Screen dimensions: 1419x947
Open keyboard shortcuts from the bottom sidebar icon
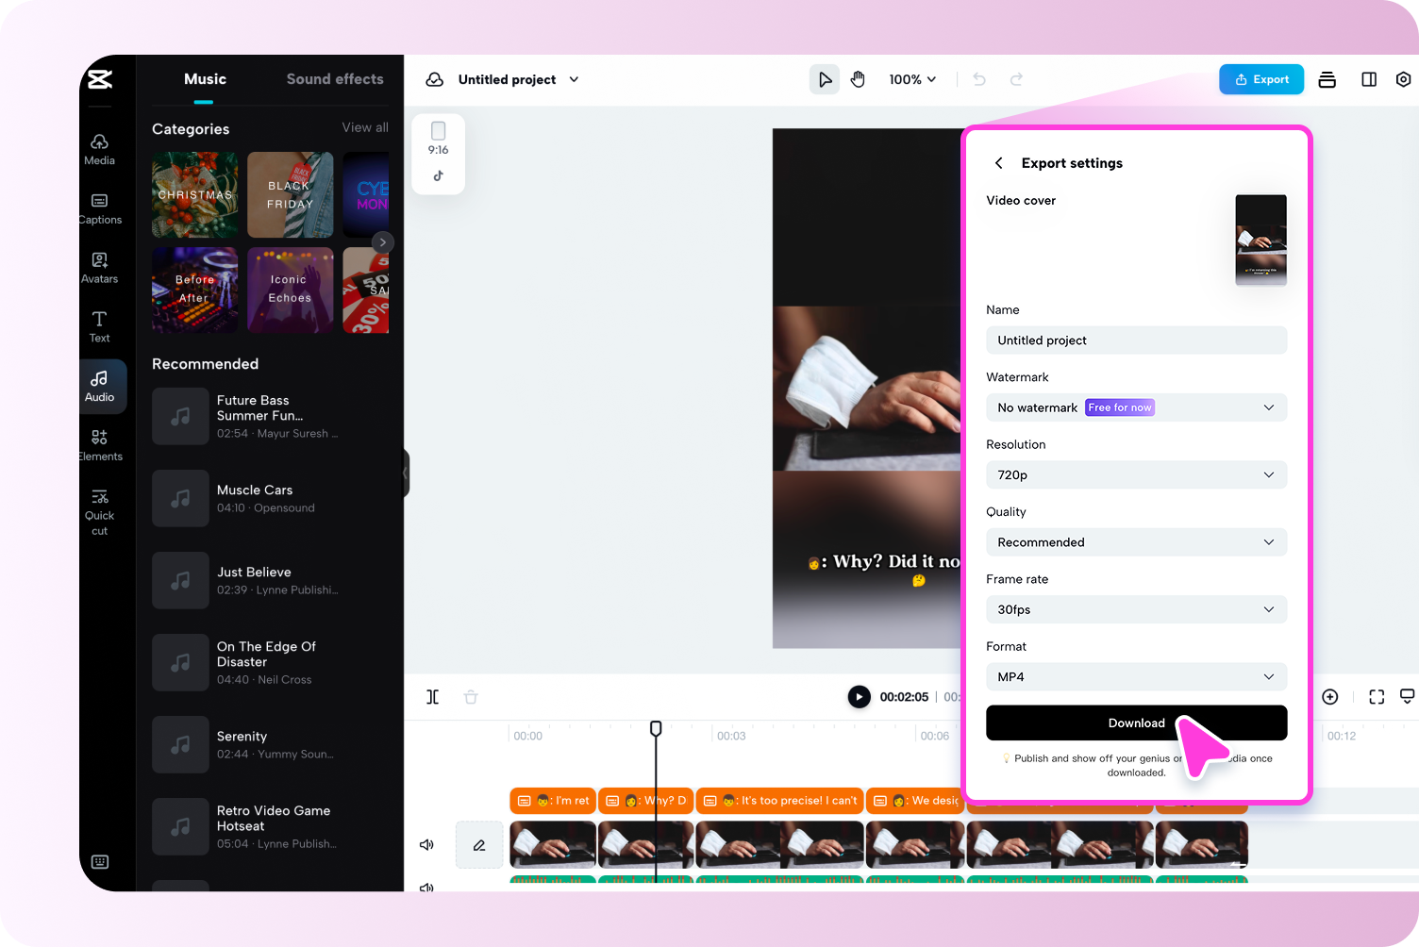[99, 862]
